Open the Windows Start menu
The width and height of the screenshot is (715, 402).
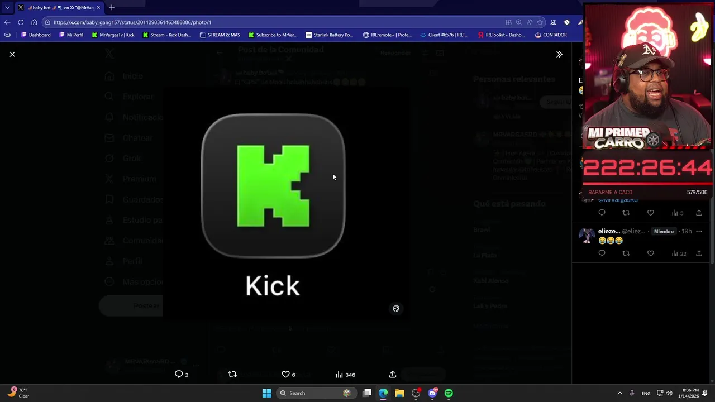pos(266,393)
